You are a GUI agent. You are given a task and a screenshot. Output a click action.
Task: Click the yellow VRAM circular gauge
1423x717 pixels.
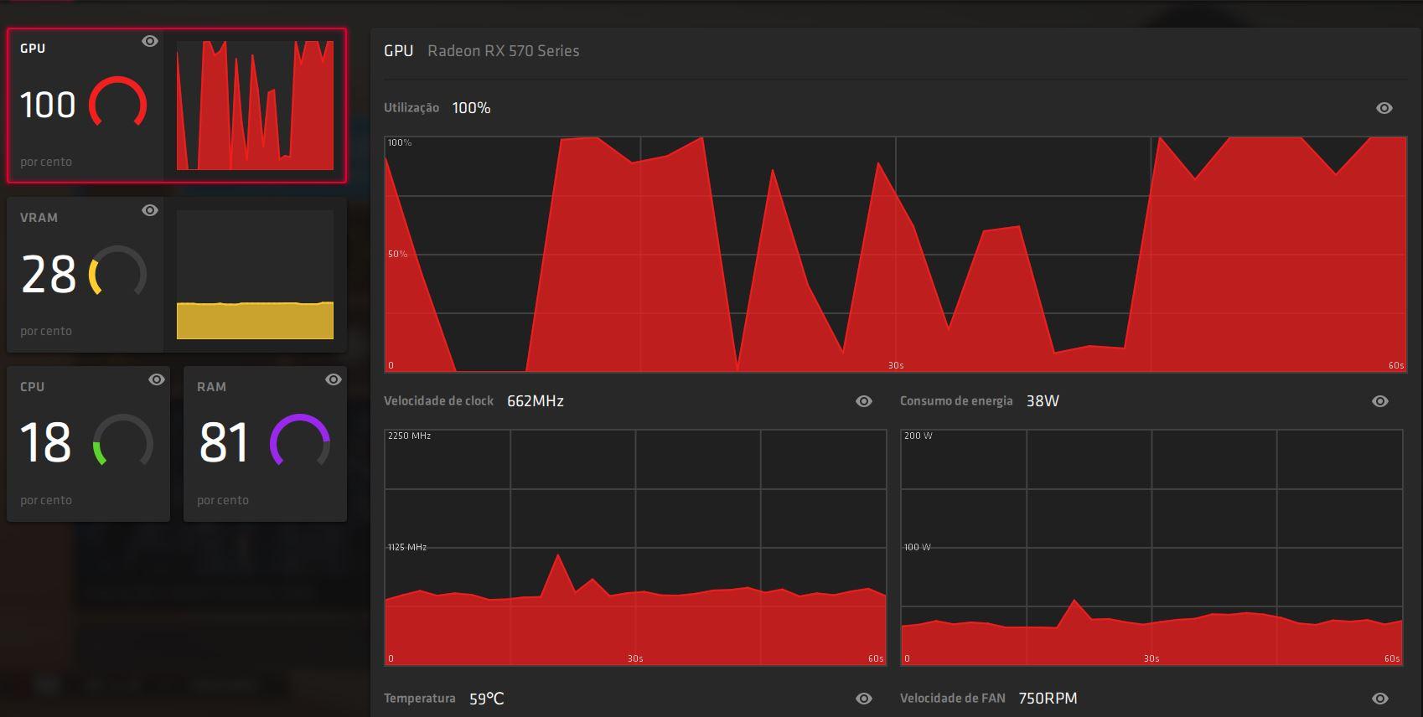click(118, 272)
